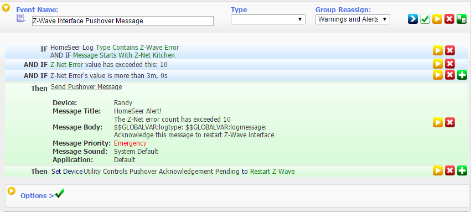Delete the HomeSeer Log Type trigger condition
The image size is (471, 212).
coord(449,51)
